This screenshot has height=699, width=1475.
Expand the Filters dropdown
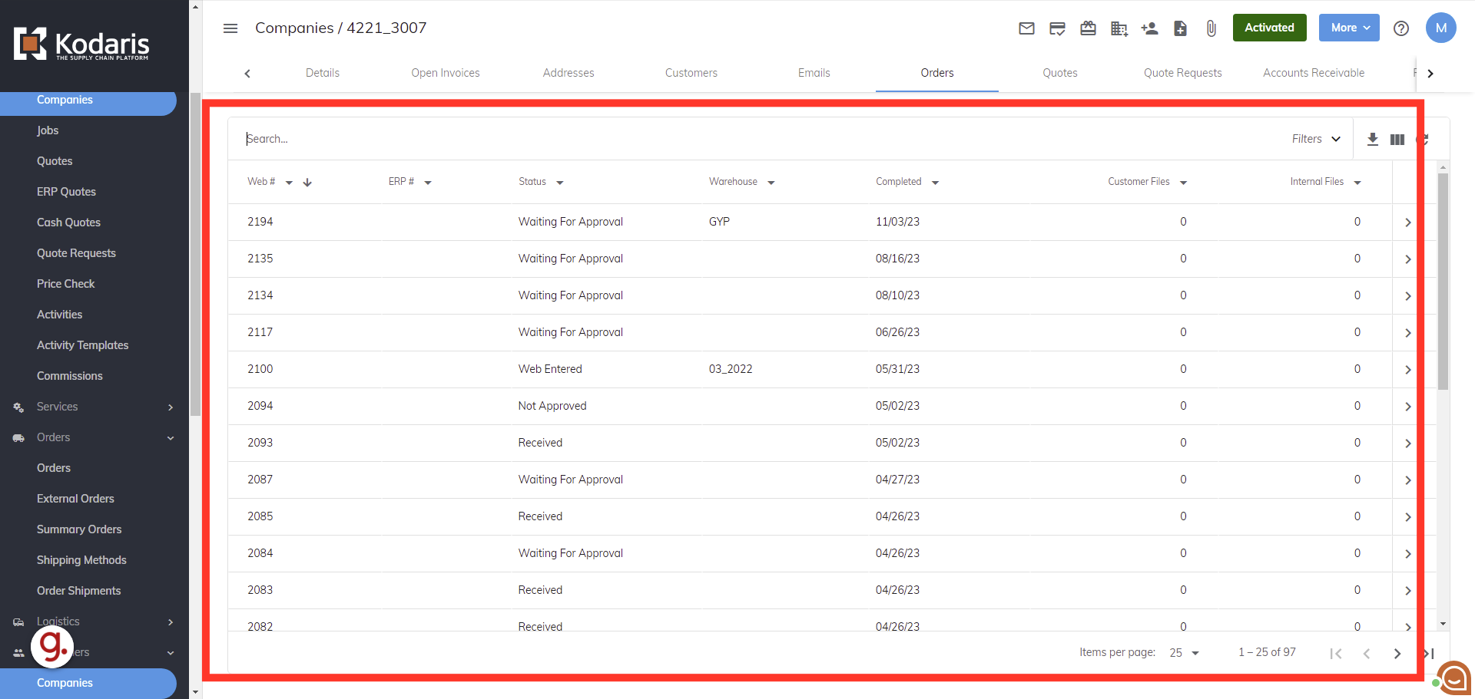[x=1316, y=139]
